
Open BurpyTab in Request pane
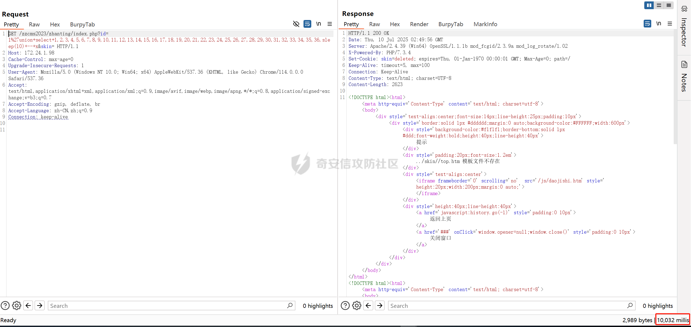click(x=82, y=25)
